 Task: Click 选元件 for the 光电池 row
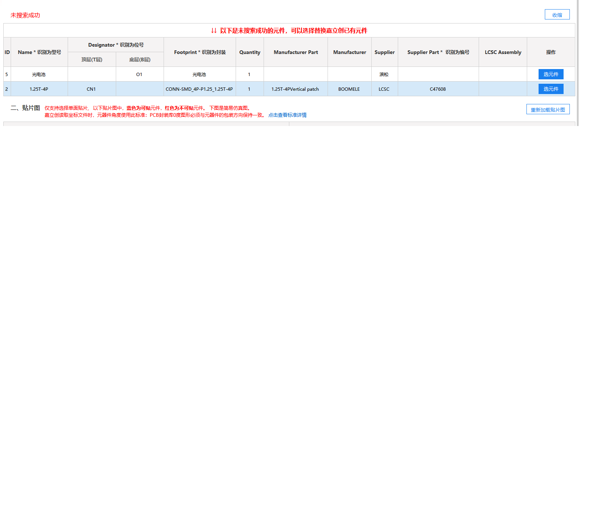point(550,74)
